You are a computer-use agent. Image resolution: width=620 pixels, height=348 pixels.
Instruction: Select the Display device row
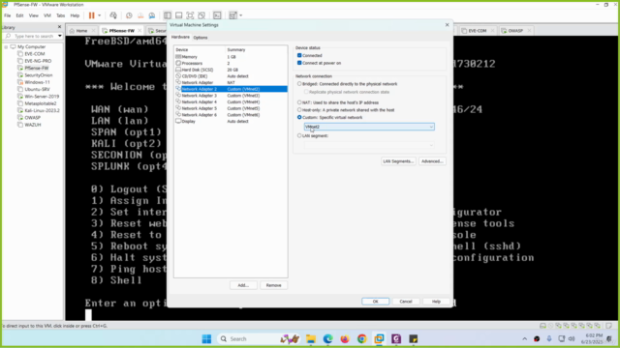pos(231,121)
